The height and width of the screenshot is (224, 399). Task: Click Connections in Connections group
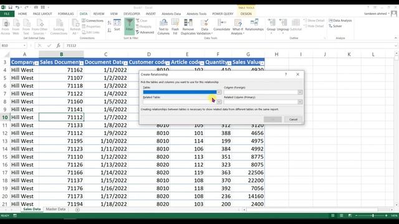(x=93, y=21)
